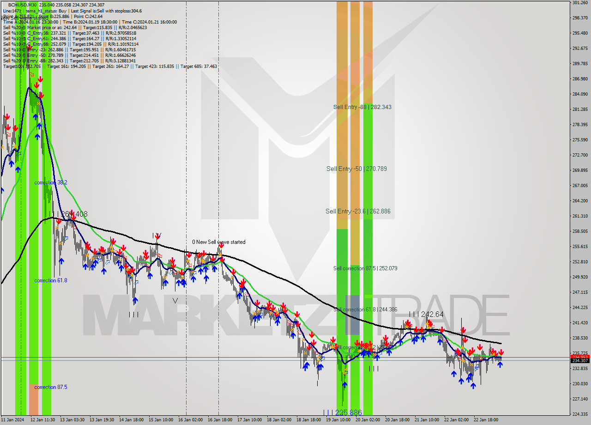Click the '17 Jan 10:00' time axis label
Screen dimensions: 591x425
click(x=249, y=420)
